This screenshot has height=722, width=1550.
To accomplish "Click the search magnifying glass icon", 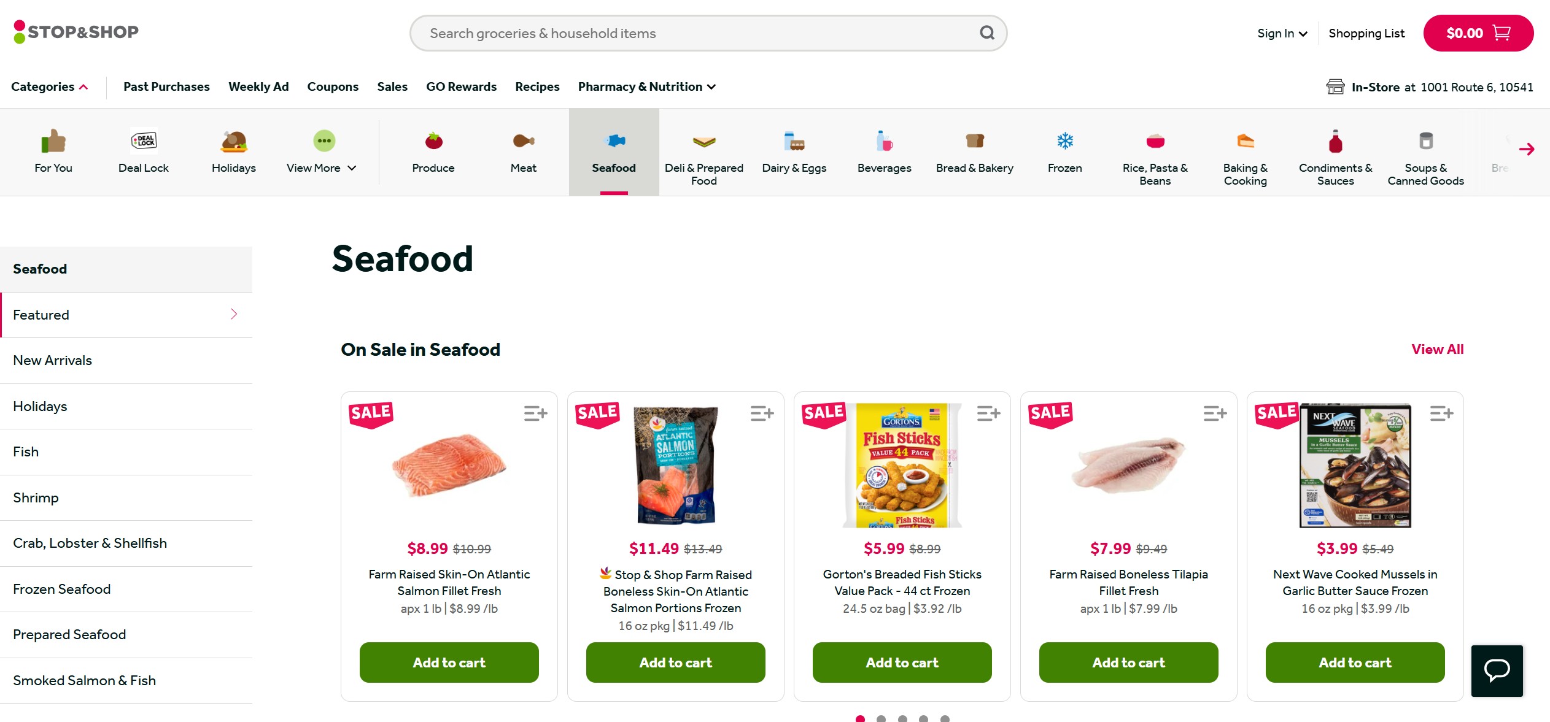I will pyautogui.click(x=986, y=33).
